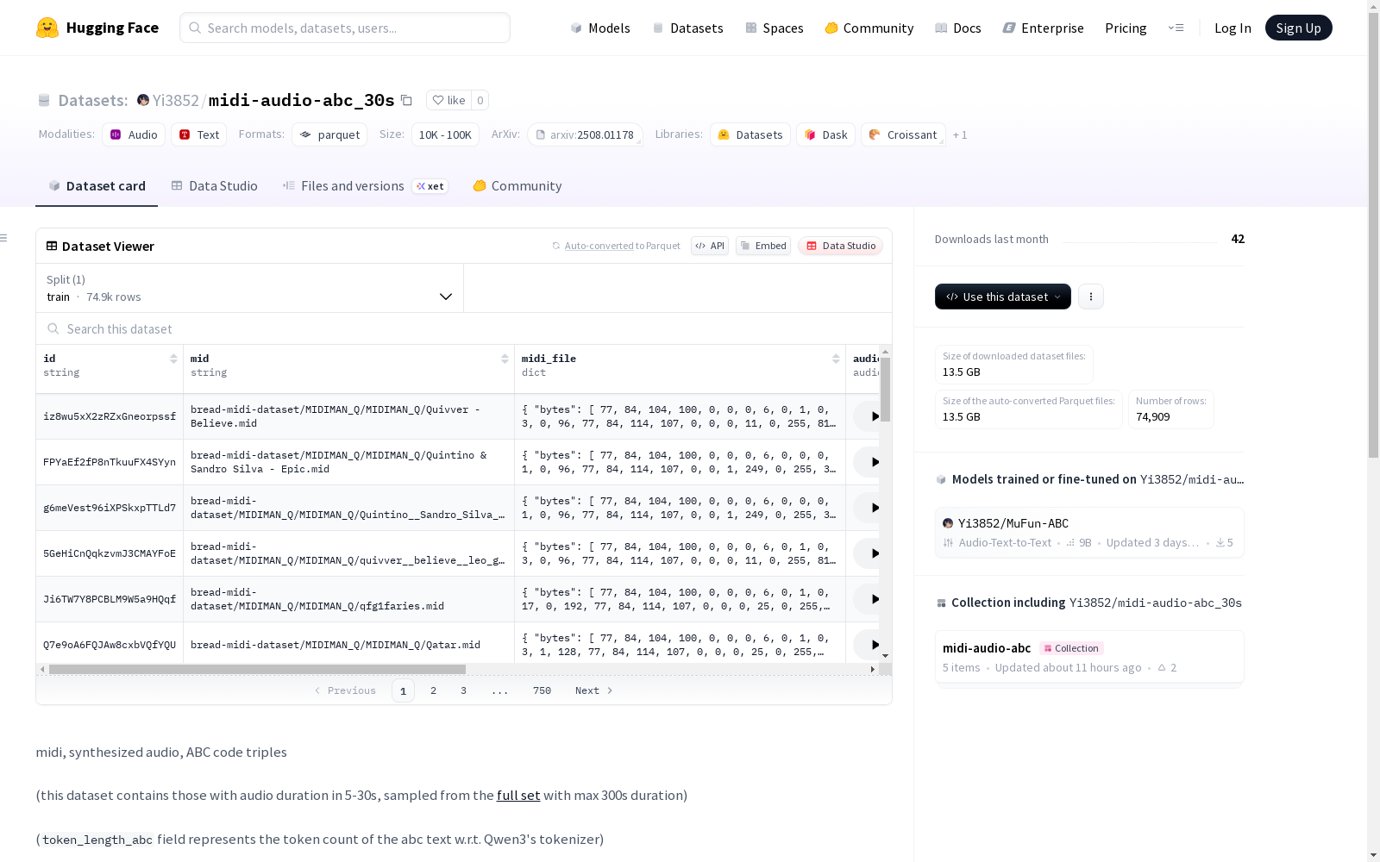Open the arxiv:2508.01178 tag
Screen dimensions: 1380x862
(585, 134)
